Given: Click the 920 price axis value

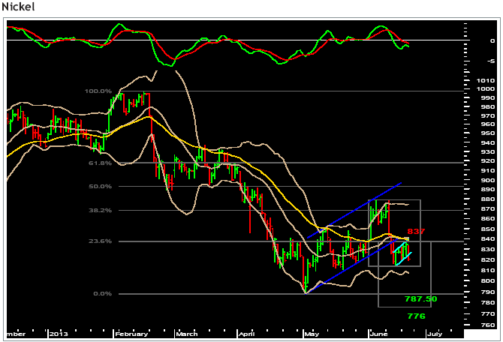Looking at the screenshot, I should click(487, 161).
